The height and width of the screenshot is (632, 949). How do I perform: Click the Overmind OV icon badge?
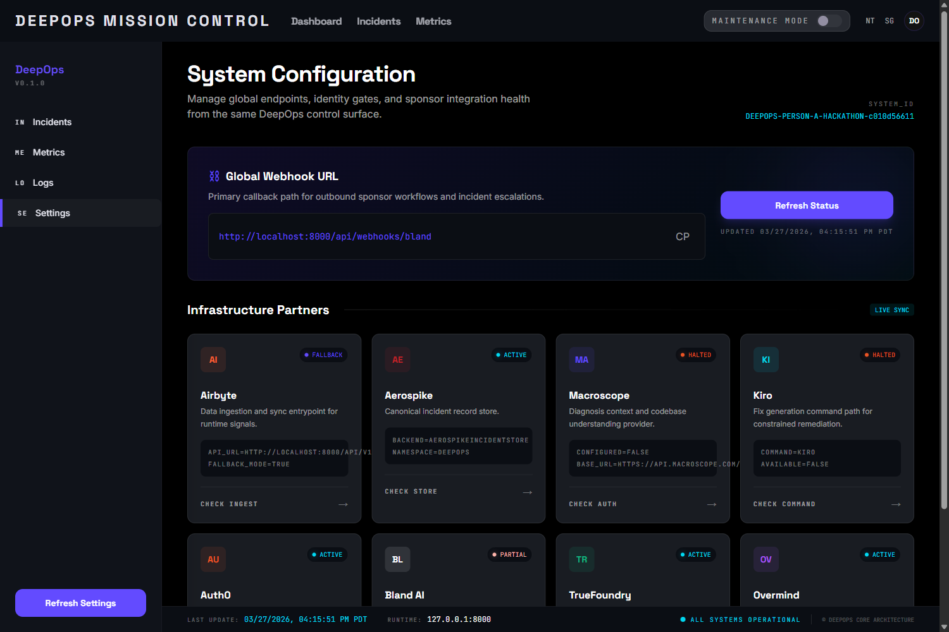pos(766,559)
